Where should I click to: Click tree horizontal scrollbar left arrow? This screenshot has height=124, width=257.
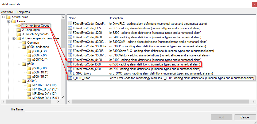3,101
